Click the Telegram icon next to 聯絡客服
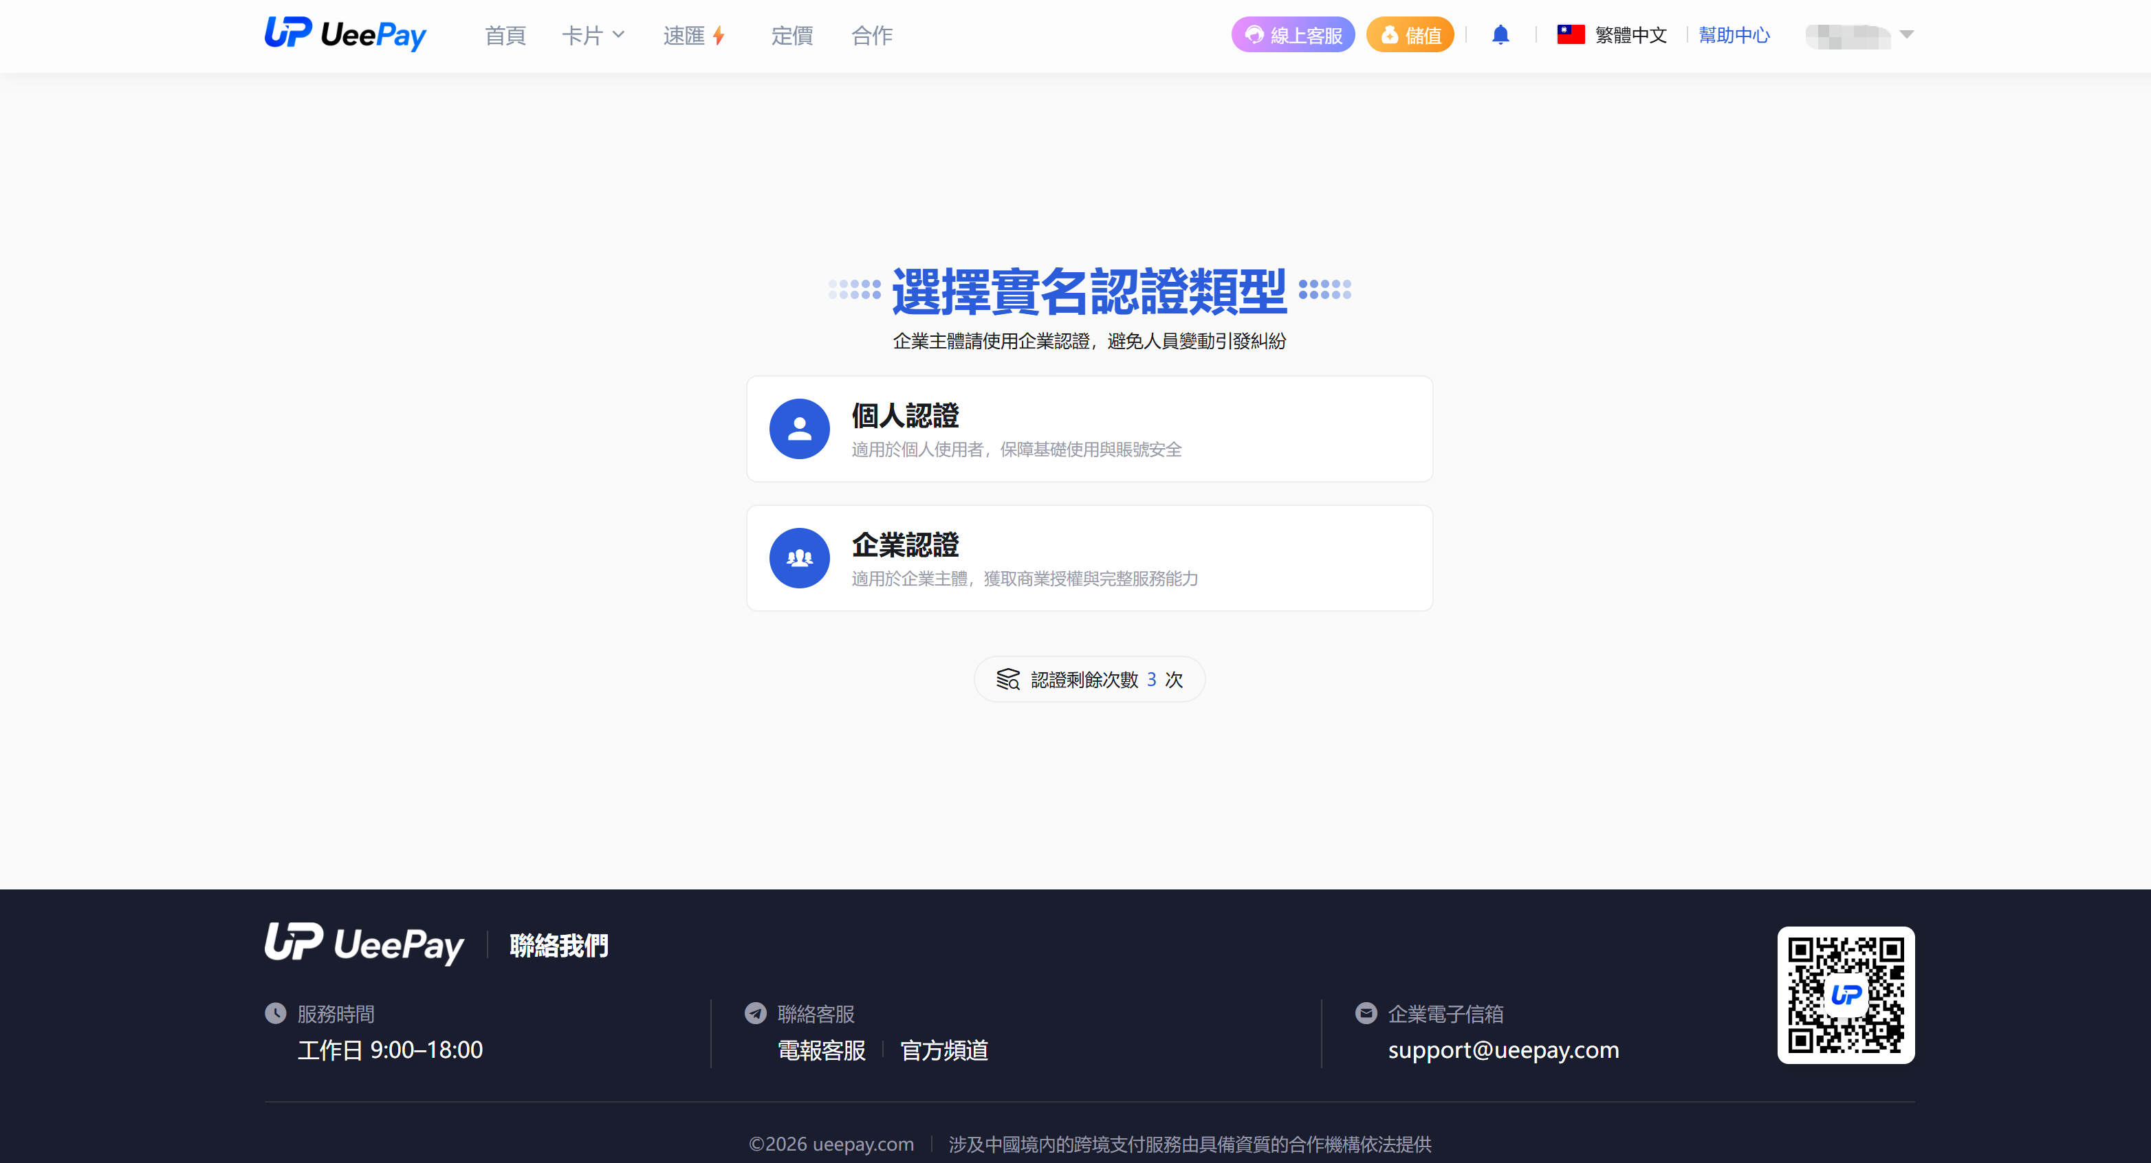Screen dimensions: 2151x1163 click(x=756, y=1012)
